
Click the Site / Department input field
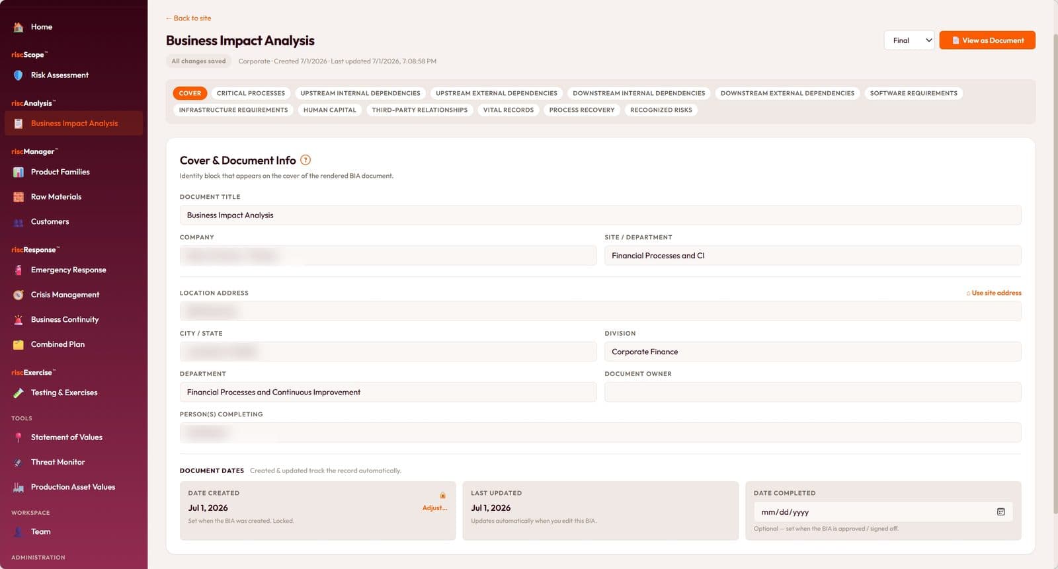pos(813,256)
